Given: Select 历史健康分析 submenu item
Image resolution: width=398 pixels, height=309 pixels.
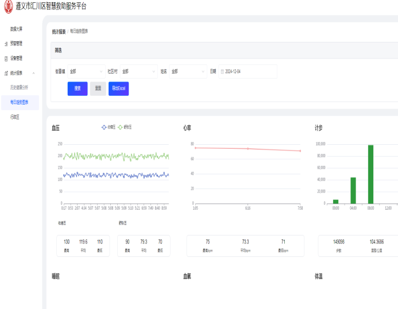Looking at the screenshot, I should click(19, 87).
